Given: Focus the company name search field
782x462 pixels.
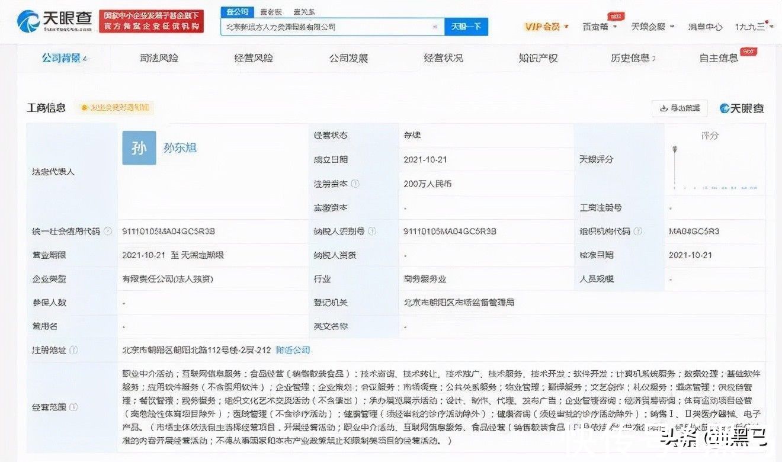Looking at the screenshot, I should click(332, 27).
